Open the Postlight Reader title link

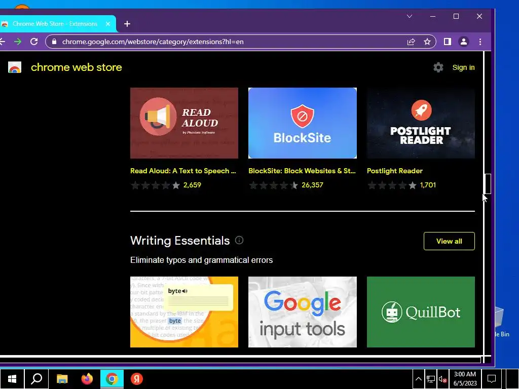(394, 171)
